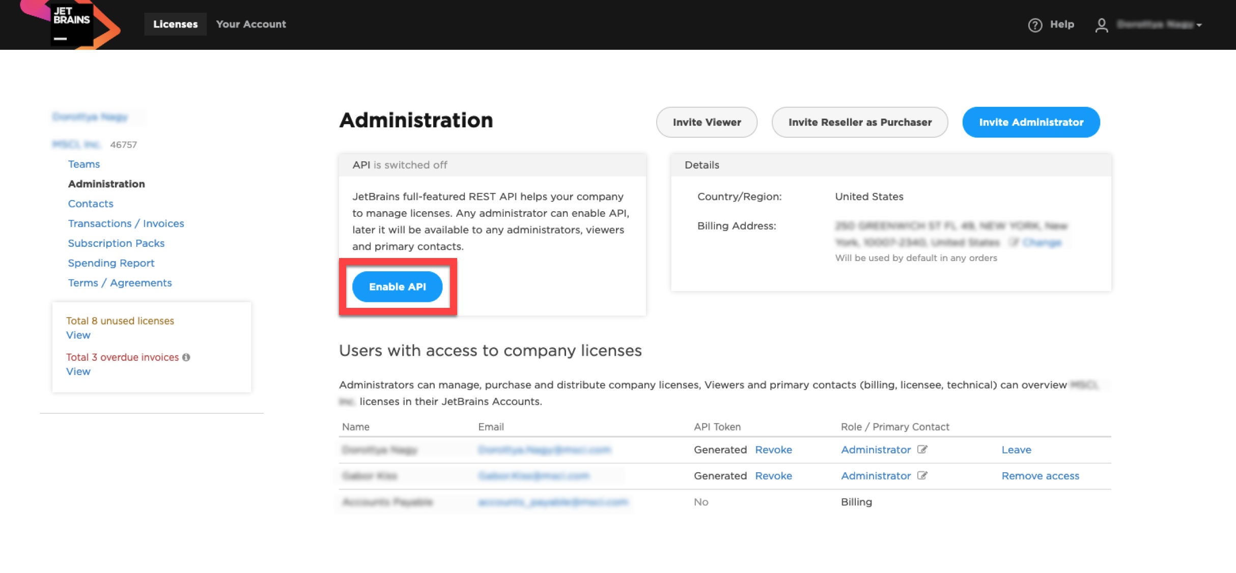Click second user's email address

click(533, 476)
